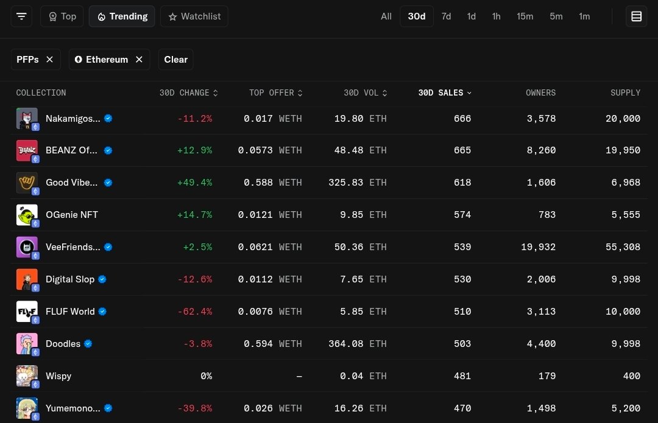The height and width of the screenshot is (423, 658).
Task: Open Doodles collection avatar
Action: 27,344
